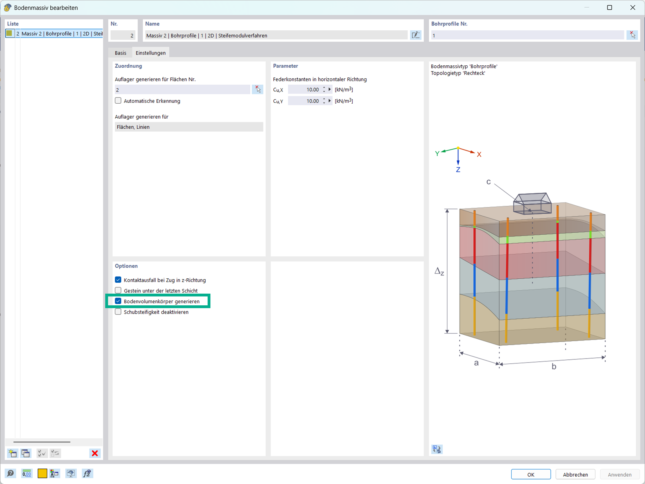Expand the Cu,Y value arrow menu

pyautogui.click(x=330, y=101)
